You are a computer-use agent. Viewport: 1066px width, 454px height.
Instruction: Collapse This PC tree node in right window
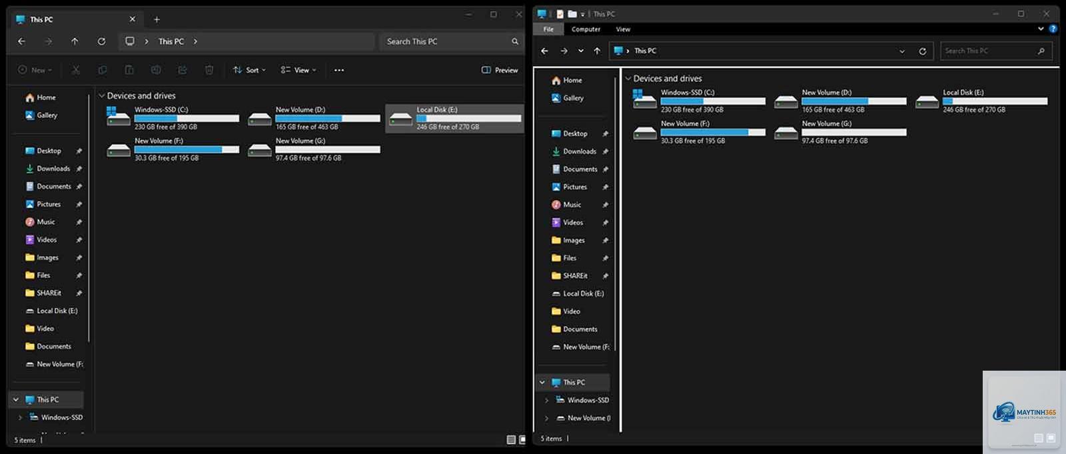(542, 382)
